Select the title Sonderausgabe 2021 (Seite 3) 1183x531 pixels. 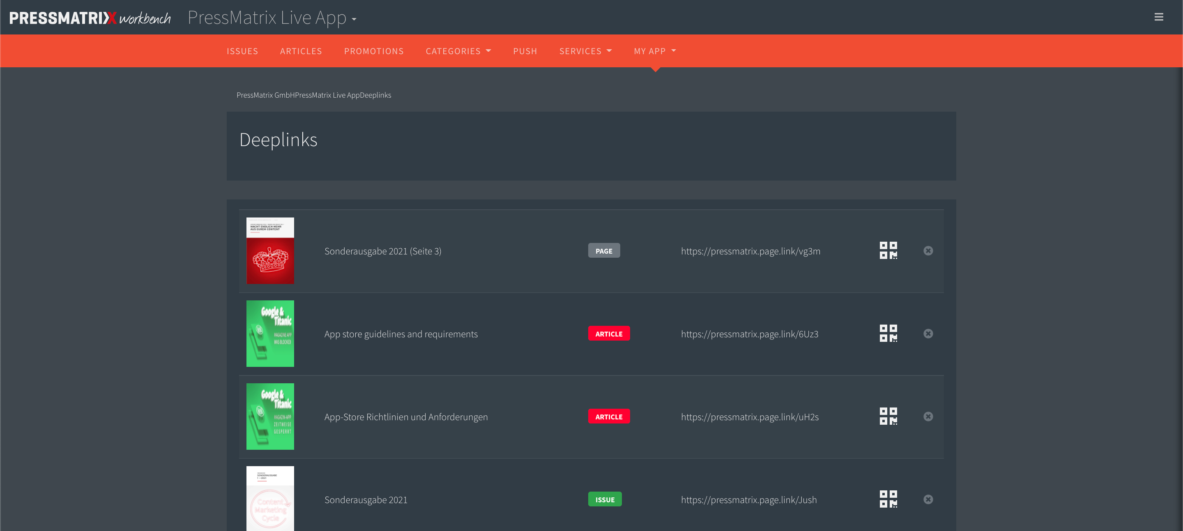382,251
